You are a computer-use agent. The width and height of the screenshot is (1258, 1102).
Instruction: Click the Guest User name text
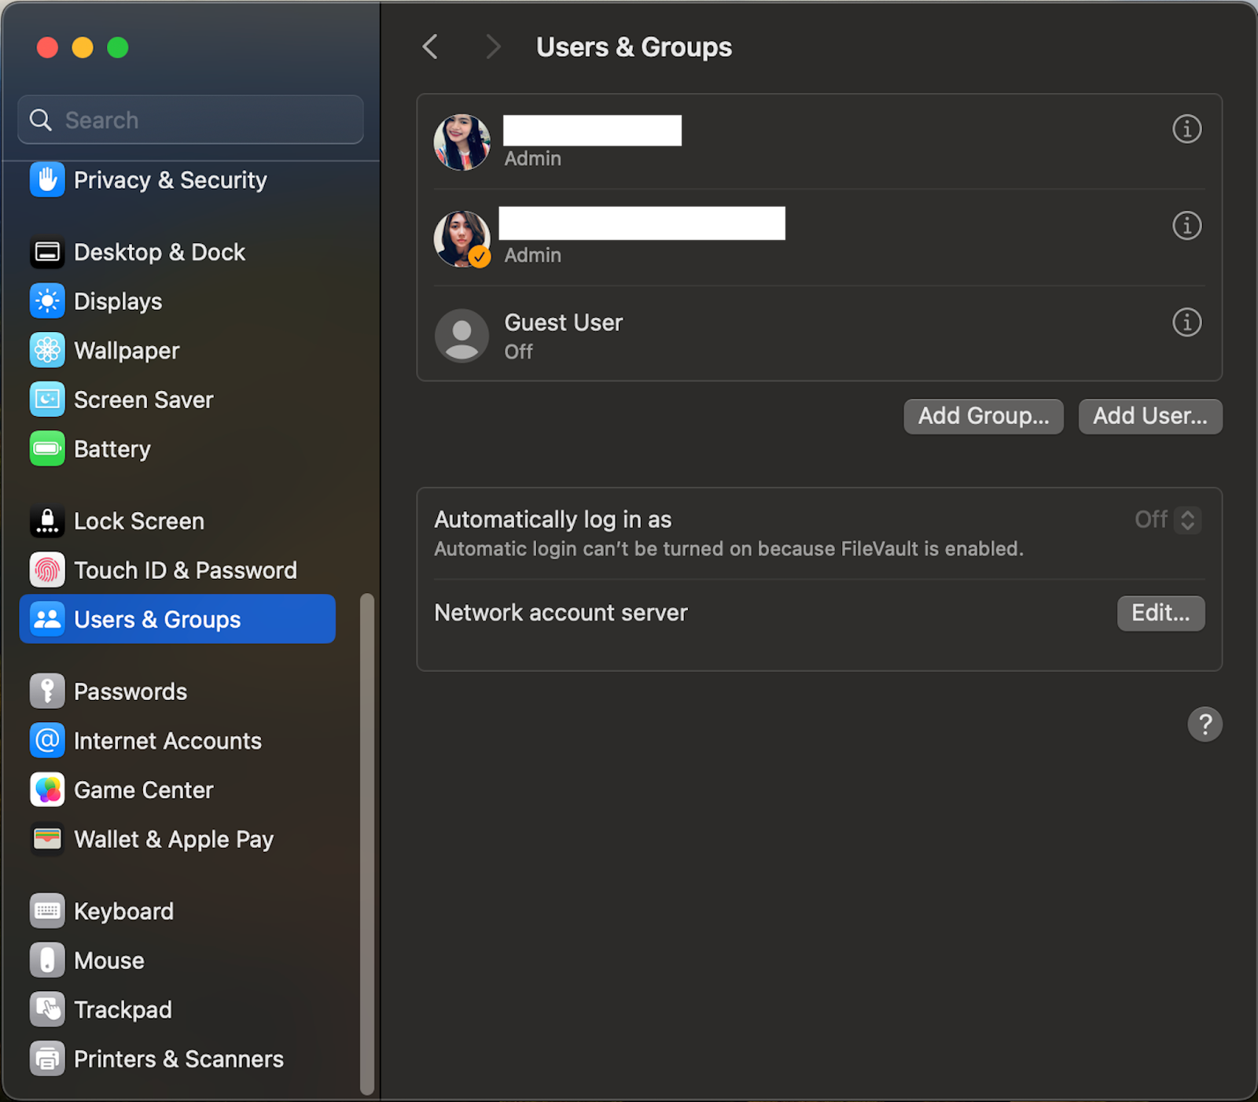click(564, 322)
